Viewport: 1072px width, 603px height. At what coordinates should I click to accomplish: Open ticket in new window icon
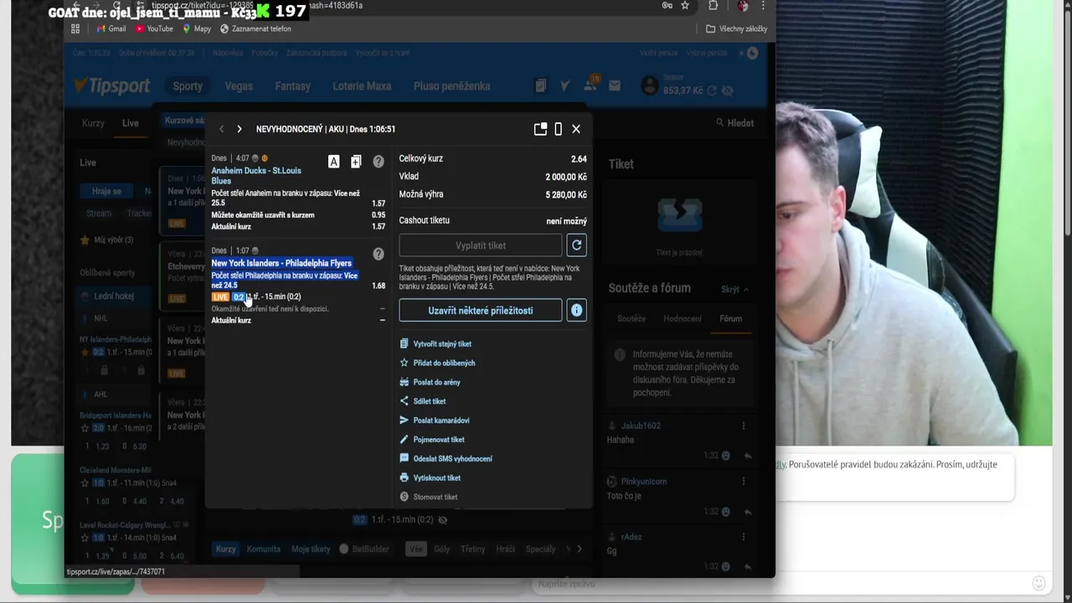coord(540,129)
